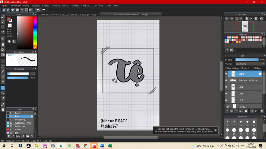Hide the Lớp2 layer
The image size is (266, 149).
coord(226,87)
